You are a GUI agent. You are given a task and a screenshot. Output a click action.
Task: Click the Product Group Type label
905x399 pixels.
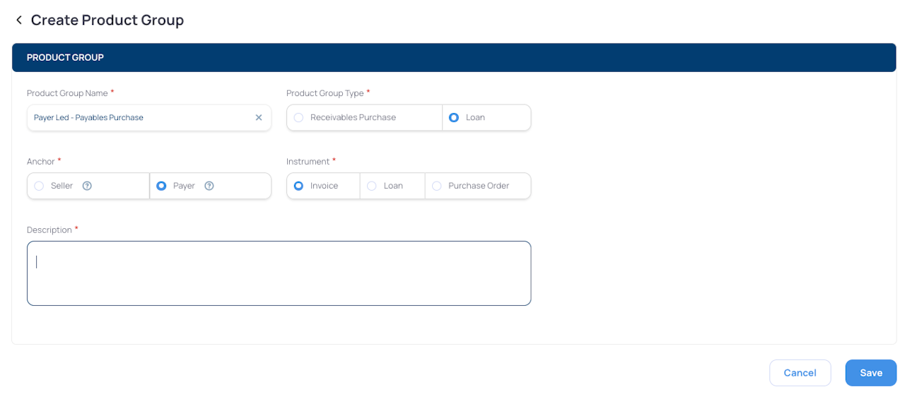coord(325,93)
